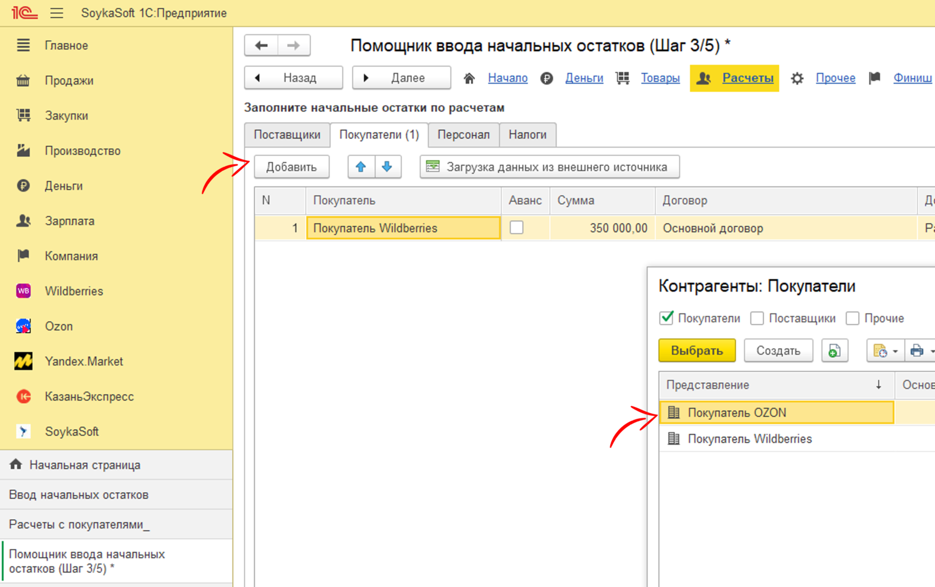Open the create-based-on dropdown in Контрагенты
This screenshot has height=587, width=935.
pos(885,351)
